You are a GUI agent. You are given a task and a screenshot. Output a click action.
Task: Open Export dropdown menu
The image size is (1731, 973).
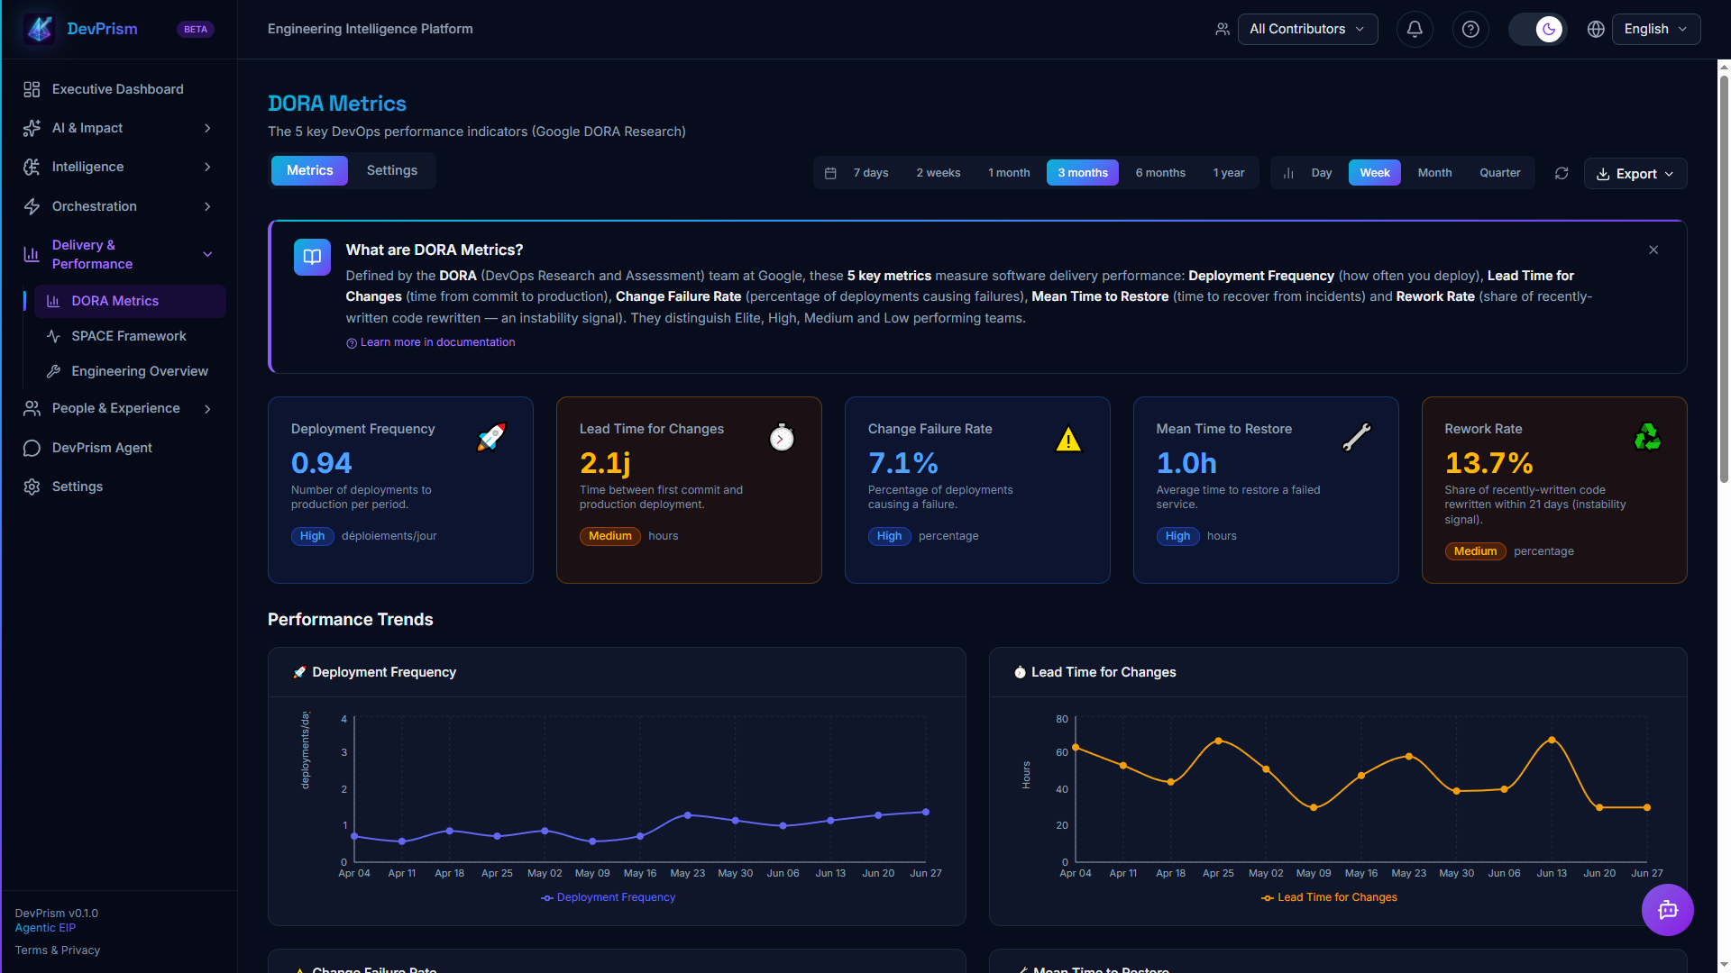coord(1635,174)
